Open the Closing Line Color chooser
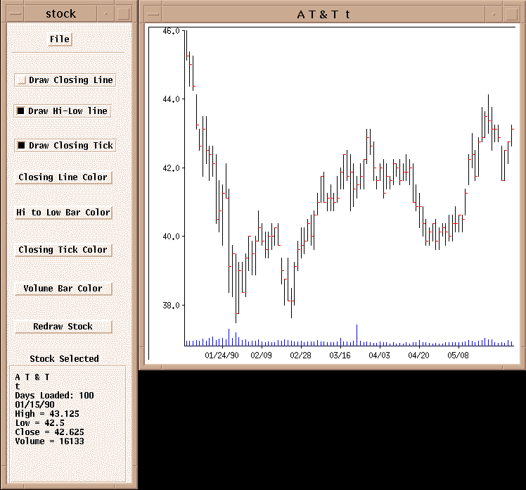Viewport: 526px width, 490px height. point(63,177)
